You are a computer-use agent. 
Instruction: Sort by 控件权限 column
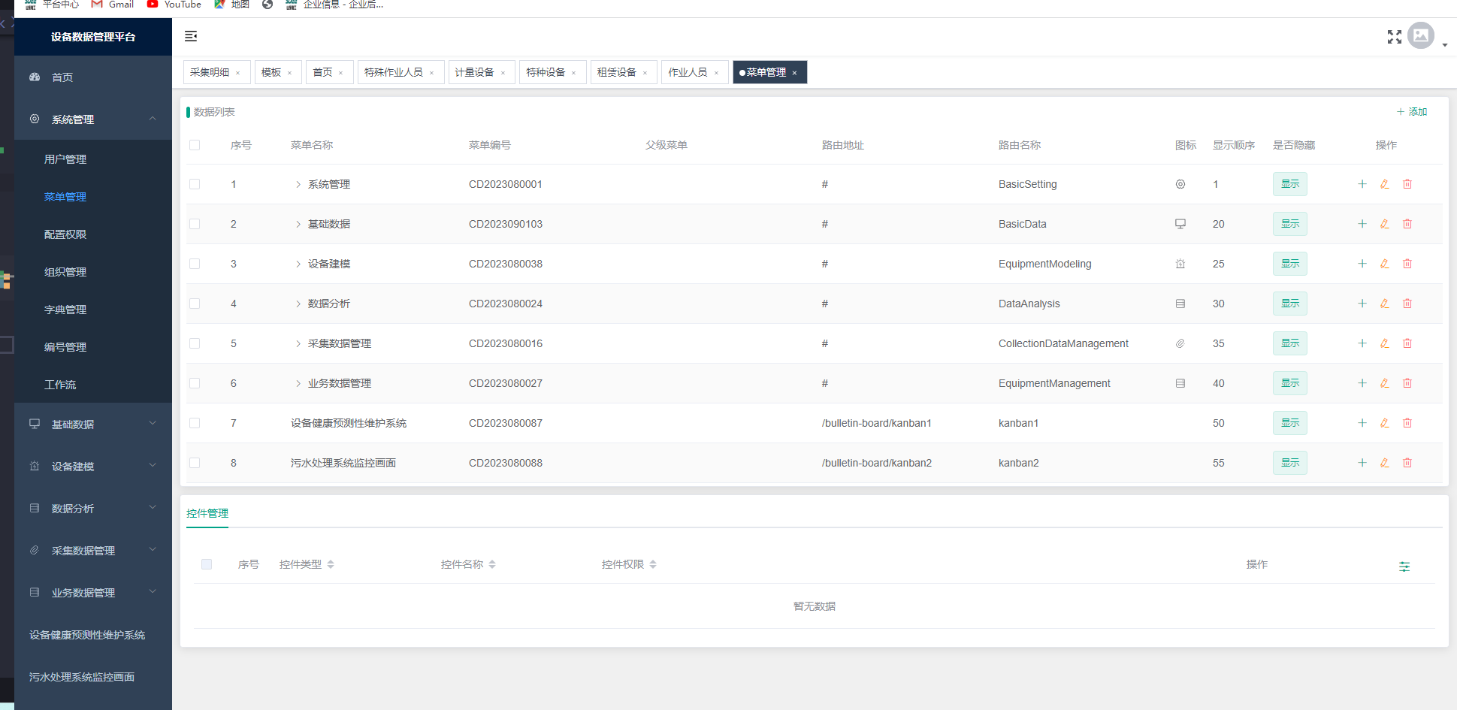tap(653, 564)
